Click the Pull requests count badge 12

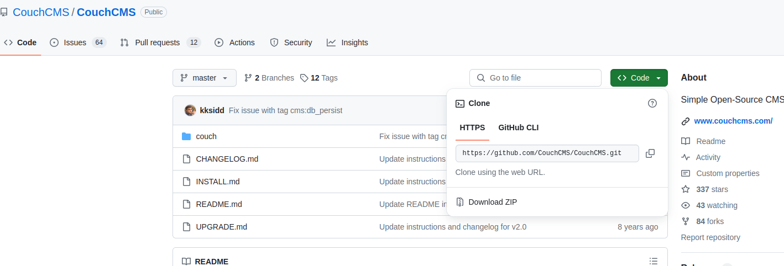(193, 42)
